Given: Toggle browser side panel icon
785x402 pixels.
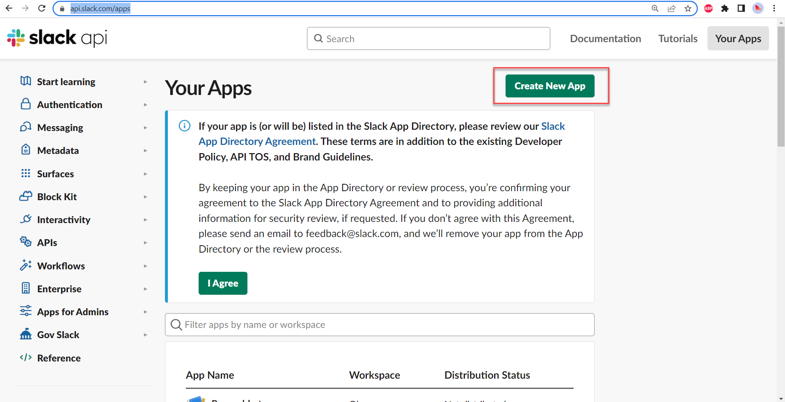Looking at the screenshot, I should 741,9.
